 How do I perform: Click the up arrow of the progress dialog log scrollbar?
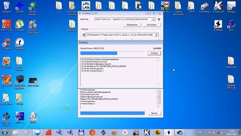tap(158, 60)
